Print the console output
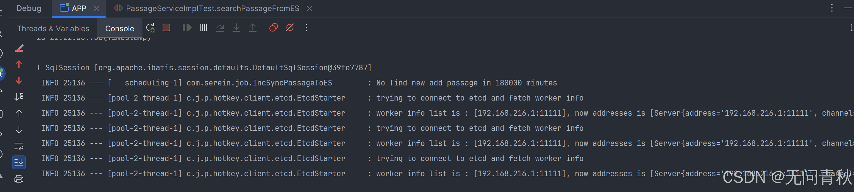 19,179
